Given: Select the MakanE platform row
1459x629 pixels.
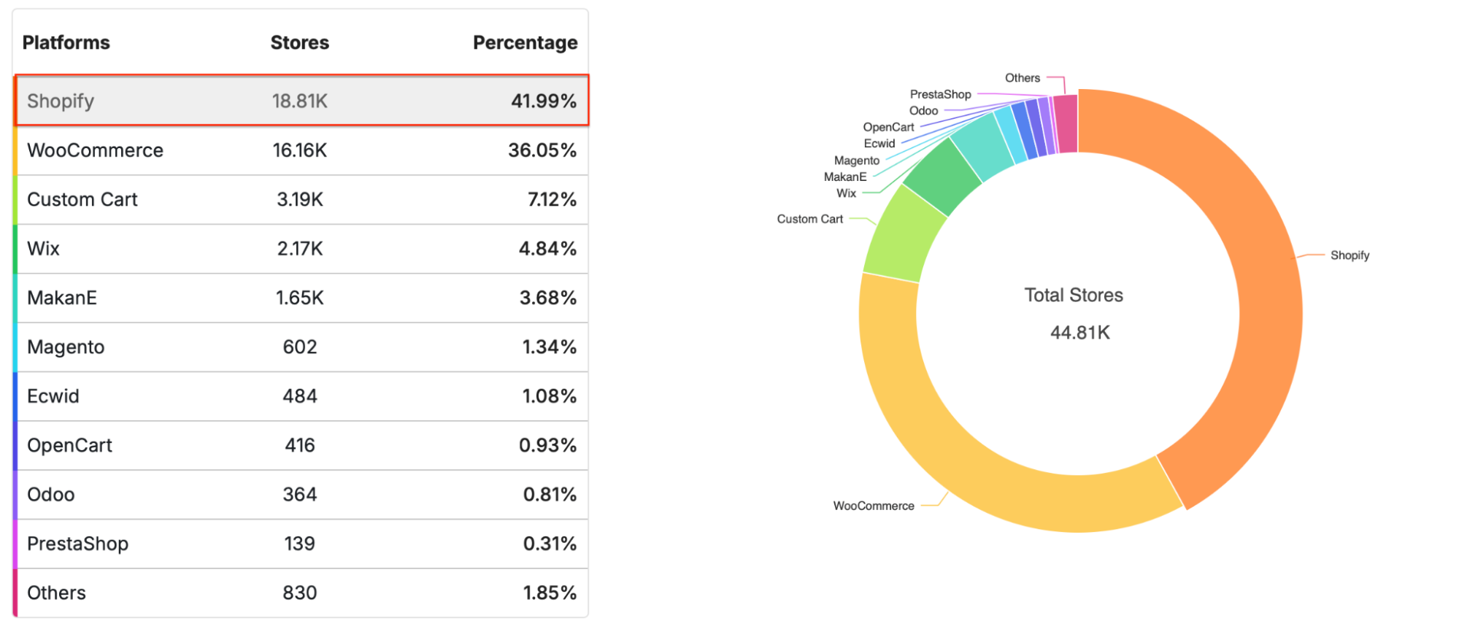Looking at the screenshot, I should pyautogui.click(x=301, y=298).
